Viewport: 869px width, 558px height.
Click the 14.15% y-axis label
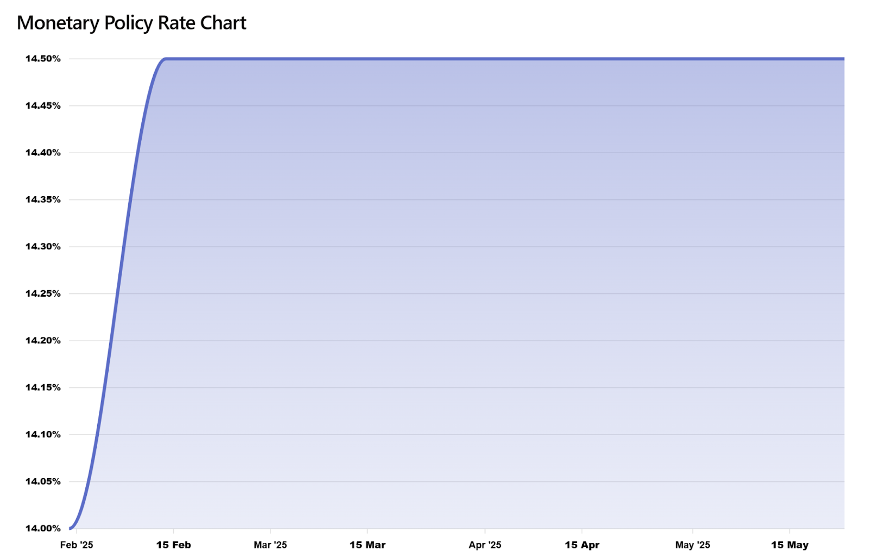[43, 387]
